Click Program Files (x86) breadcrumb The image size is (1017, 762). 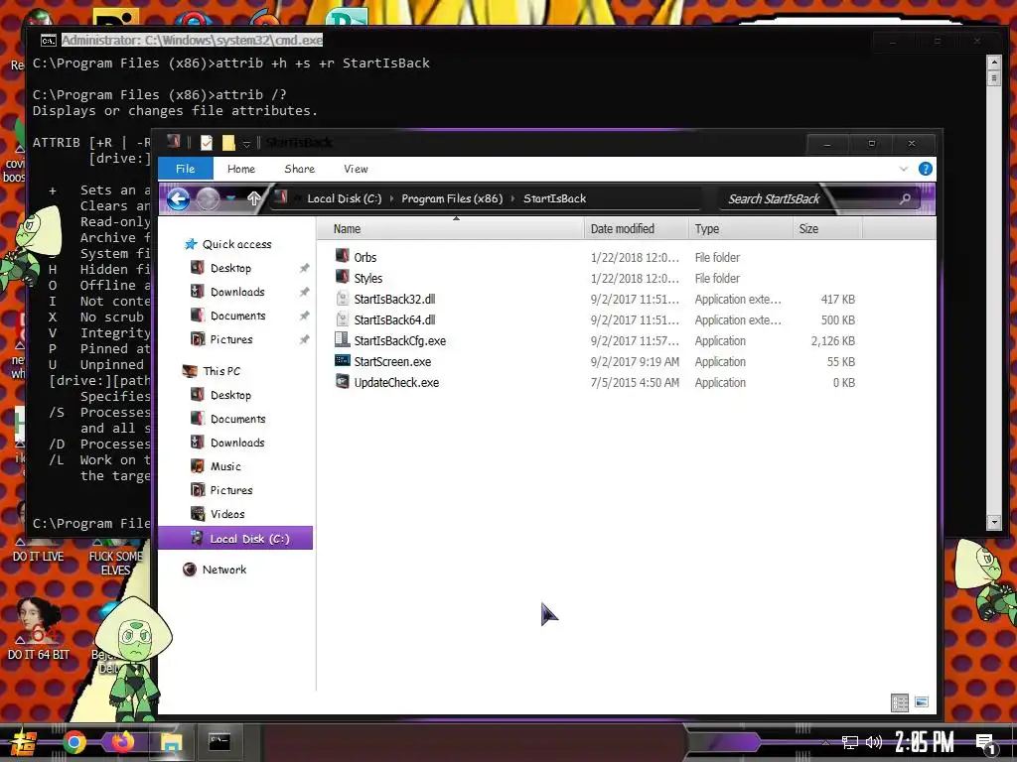pyautogui.click(x=452, y=198)
